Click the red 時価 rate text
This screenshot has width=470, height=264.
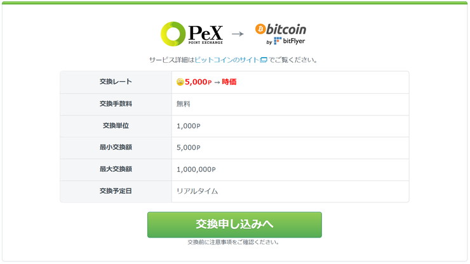(229, 82)
